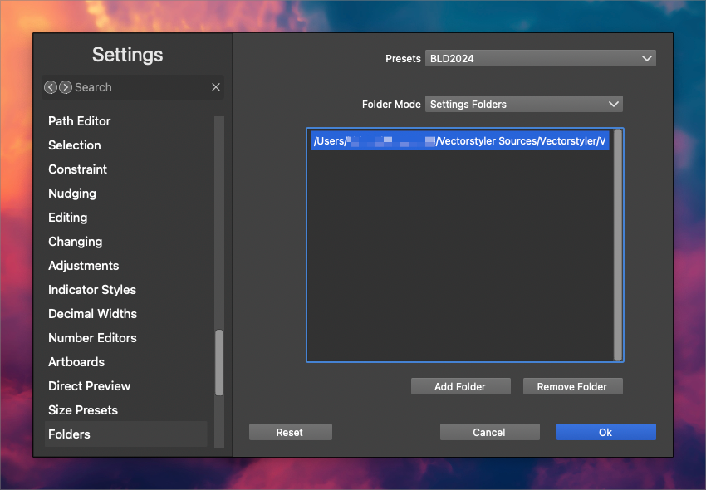Screen dimensions: 706x490
Task: Clear search with the X icon
Action: pyautogui.click(x=216, y=87)
